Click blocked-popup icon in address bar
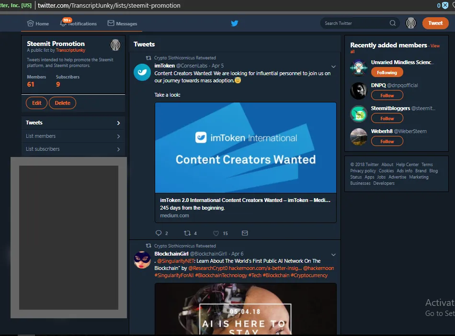This screenshot has height=336, width=455. 445,6
